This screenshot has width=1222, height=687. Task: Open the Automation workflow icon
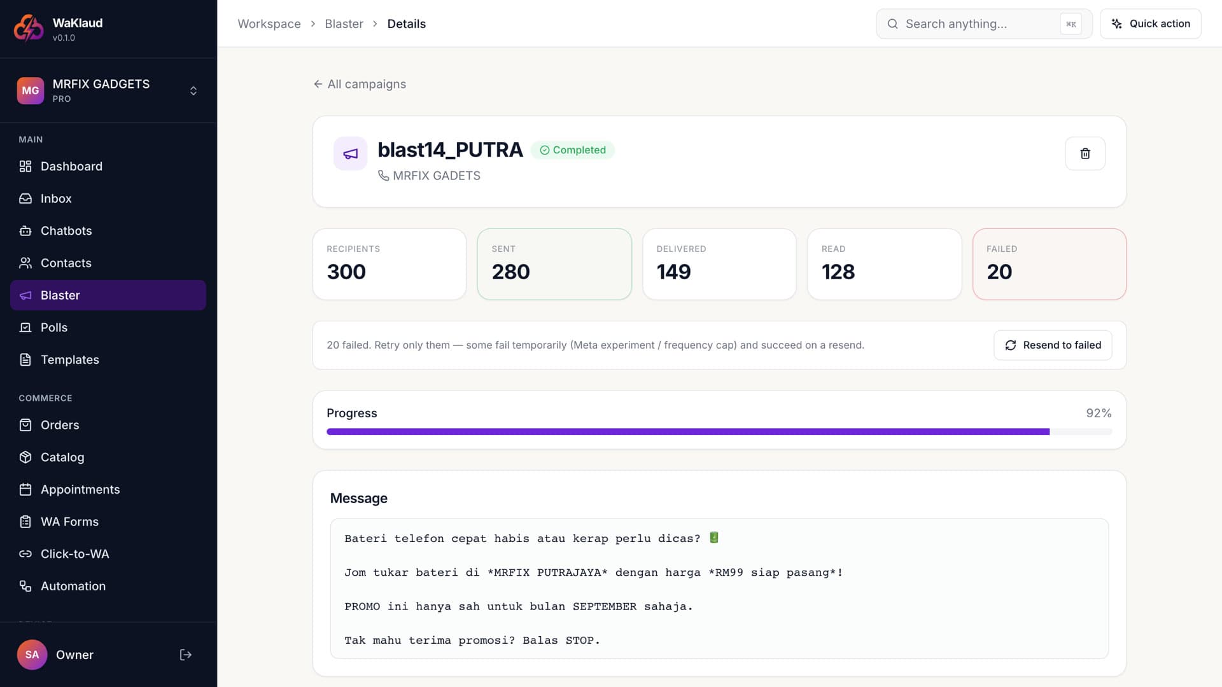[25, 586]
